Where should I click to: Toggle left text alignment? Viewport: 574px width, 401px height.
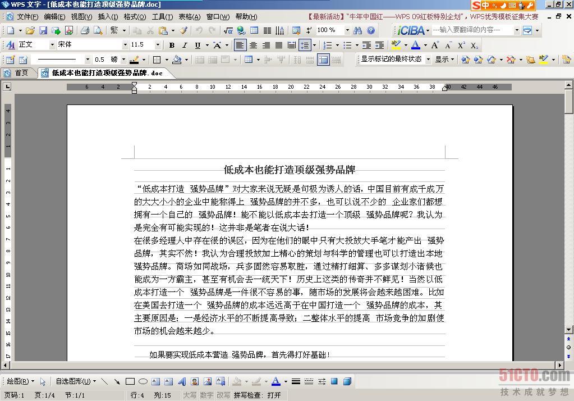tap(240, 45)
